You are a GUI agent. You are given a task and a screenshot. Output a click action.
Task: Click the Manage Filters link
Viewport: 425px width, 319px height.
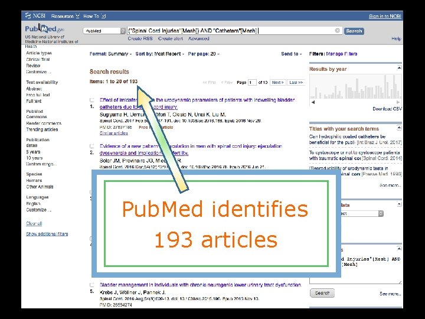(342, 54)
